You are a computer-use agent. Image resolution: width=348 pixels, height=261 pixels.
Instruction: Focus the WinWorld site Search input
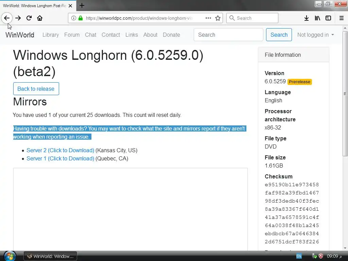point(228,35)
